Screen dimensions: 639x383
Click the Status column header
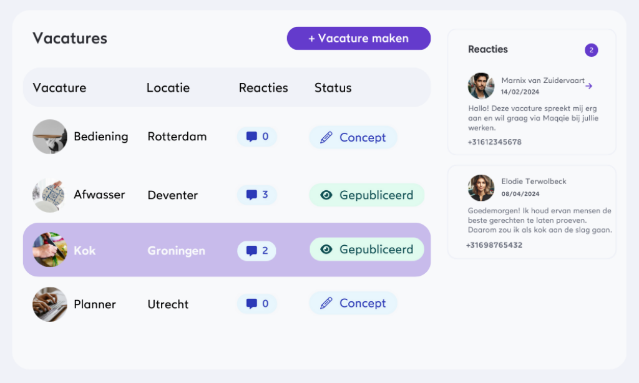coord(333,88)
